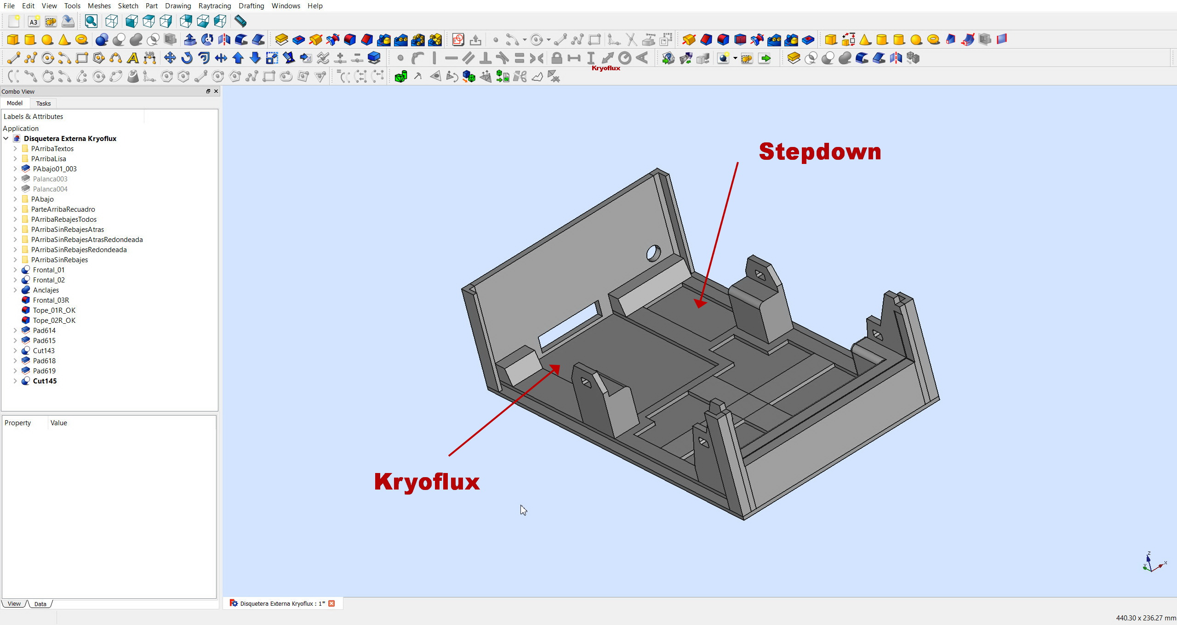The image size is (1177, 625).
Task: Click the torus primitive in left Part toolbar
Action: (x=81, y=39)
